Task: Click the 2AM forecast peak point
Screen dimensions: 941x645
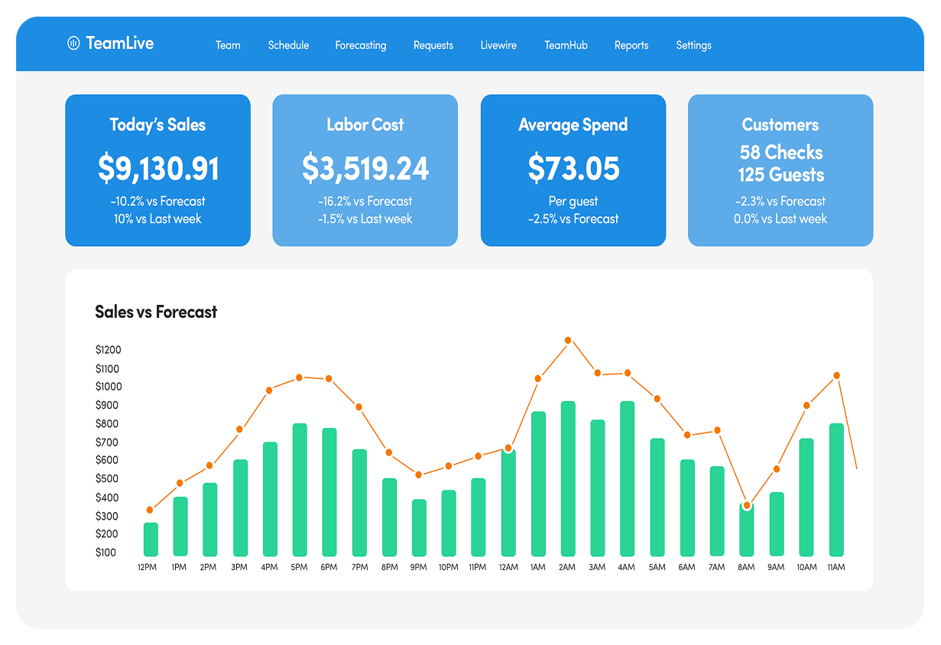Action: (x=567, y=340)
